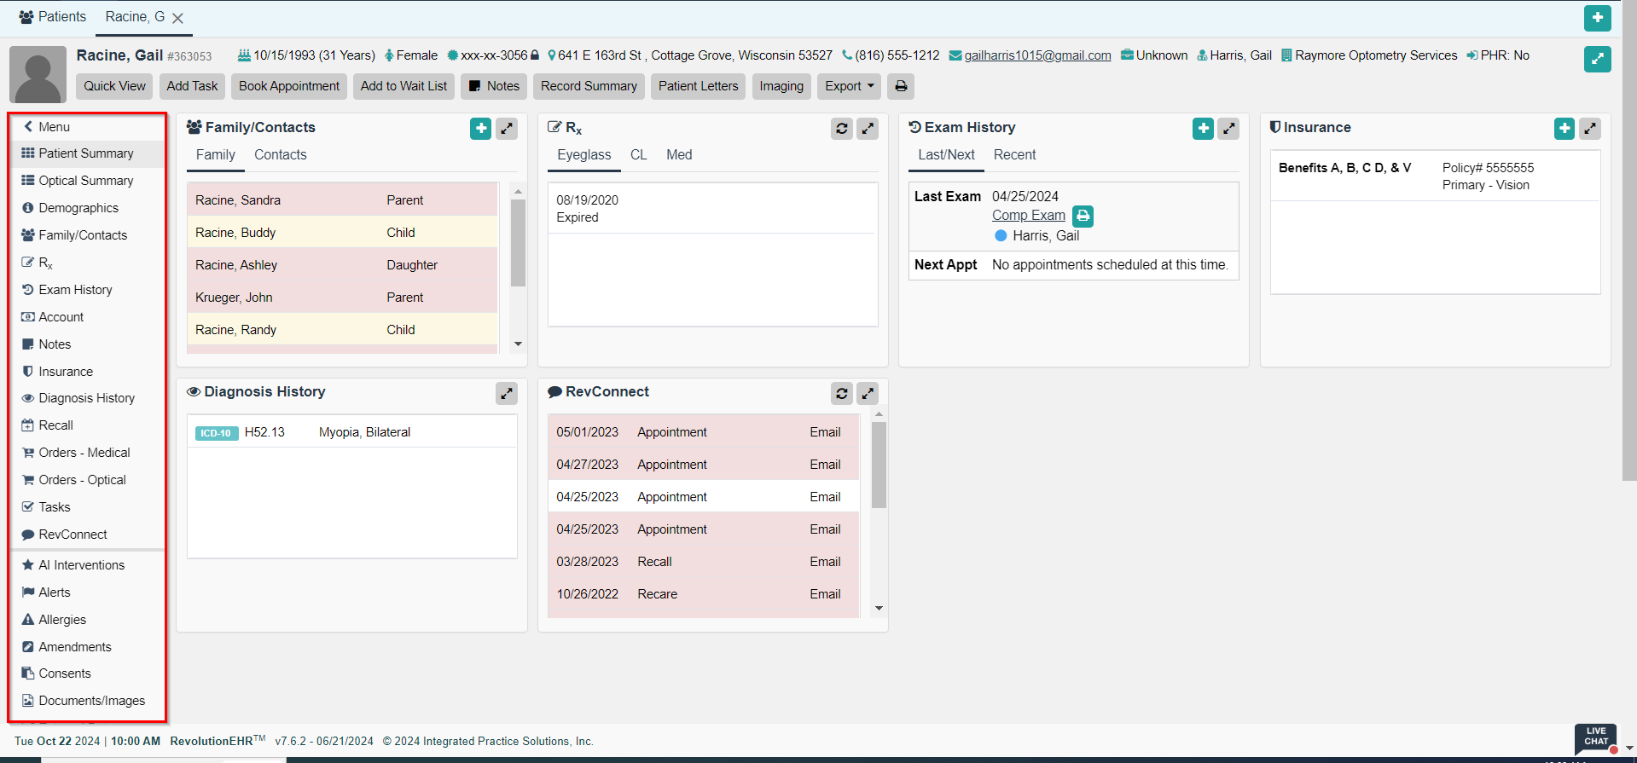
Task: Open AI Interventions in sidebar menu
Action: [81, 565]
